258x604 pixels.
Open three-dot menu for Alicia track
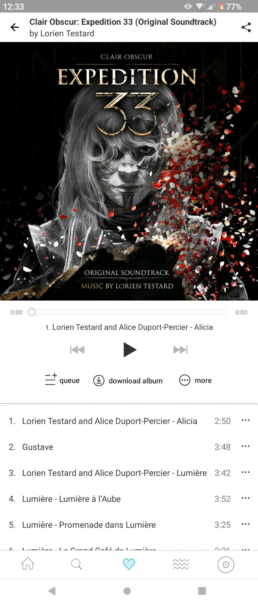(x=246, y=420)
